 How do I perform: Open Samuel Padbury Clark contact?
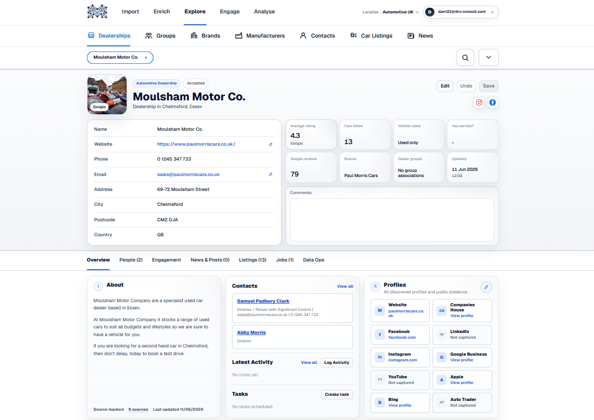tap(263, 301)
